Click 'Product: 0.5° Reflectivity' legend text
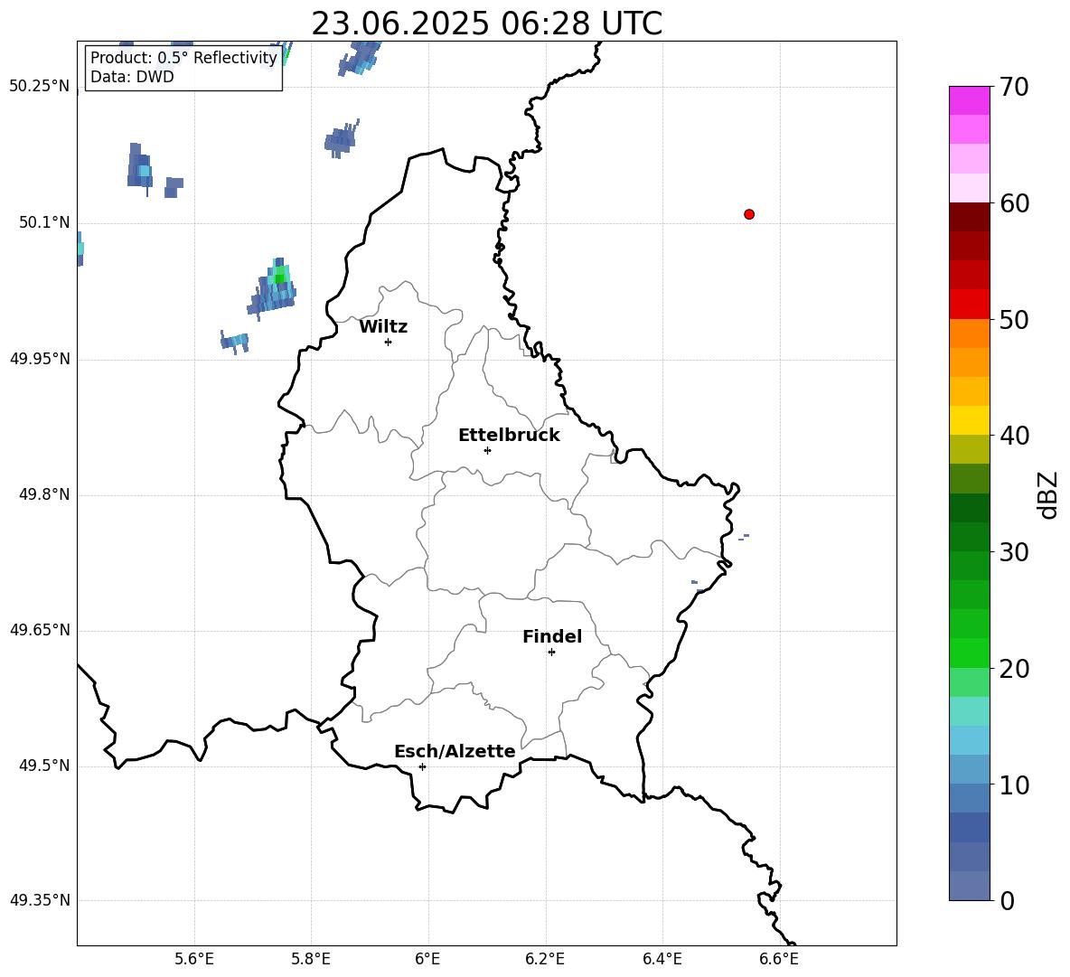This screenshot has width=1070, height=977. 183,57
